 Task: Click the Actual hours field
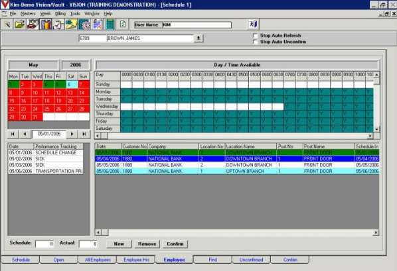(88, 244)
